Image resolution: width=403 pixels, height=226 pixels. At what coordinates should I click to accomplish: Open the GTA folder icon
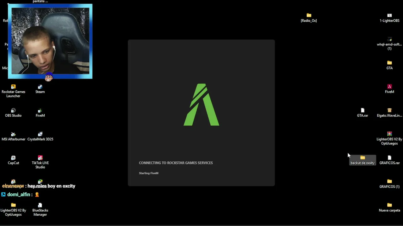coord(389,65)
